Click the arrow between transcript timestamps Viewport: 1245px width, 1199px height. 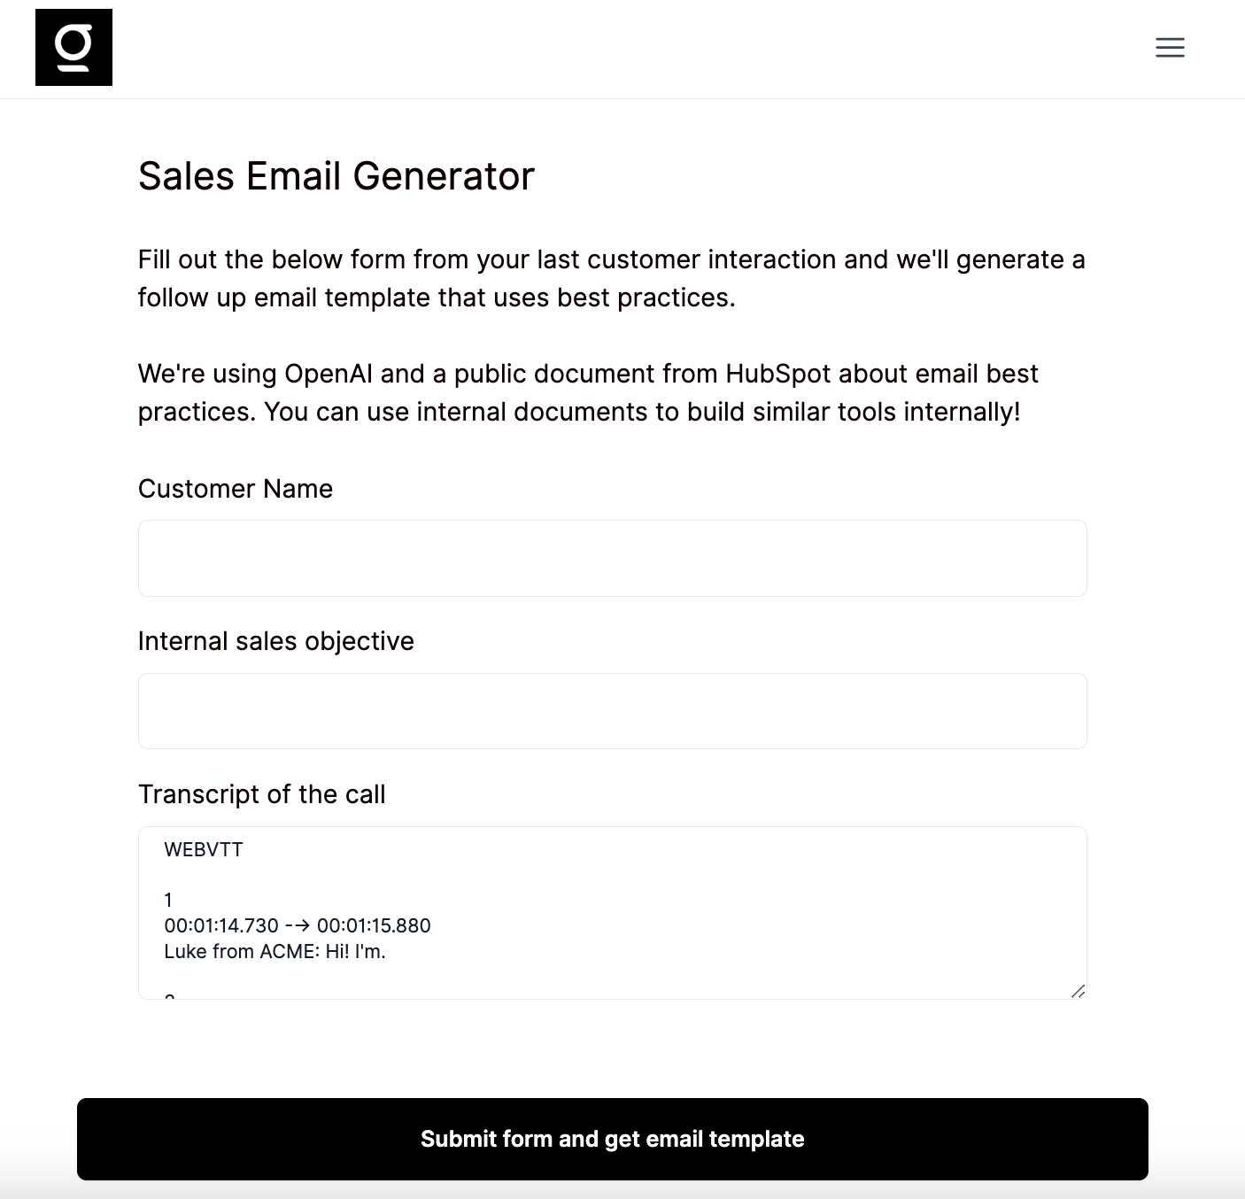[x=298, y=925]
